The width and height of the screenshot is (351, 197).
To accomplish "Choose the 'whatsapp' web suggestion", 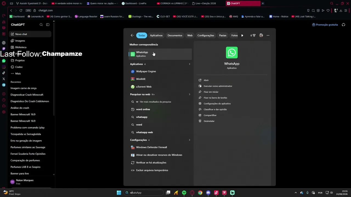I will pyautogui.click(x=160, y=117).
